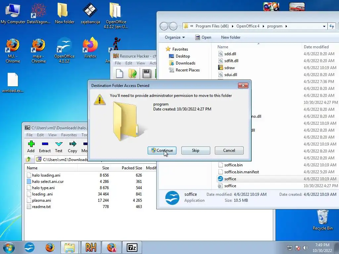Image resolution: width=339 pixels, height=254 pixels.
Task: Open the Favorites menu in 7-Zip
Action: (69, 135)
